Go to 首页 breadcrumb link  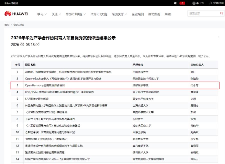7,25
